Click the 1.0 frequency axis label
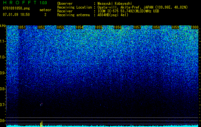 [x=3, y=57]
